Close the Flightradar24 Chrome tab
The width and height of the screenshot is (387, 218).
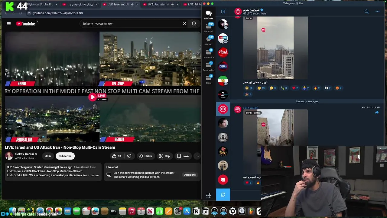[56, 5]
